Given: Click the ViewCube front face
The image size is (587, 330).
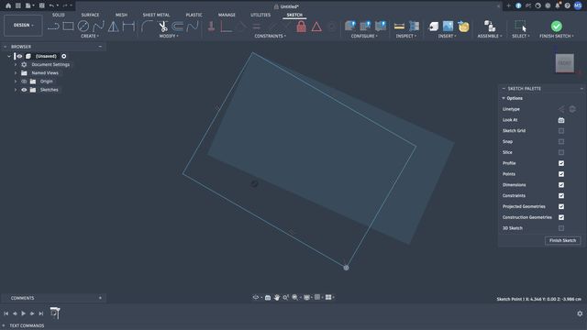Looking at the screenshot, I should click(x=565, y=63).
